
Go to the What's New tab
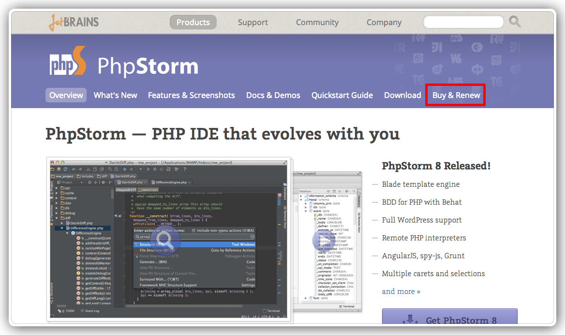pos(115,95)
